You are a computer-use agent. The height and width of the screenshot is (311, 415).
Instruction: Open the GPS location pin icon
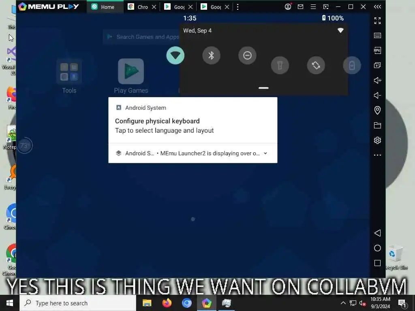pyautogui.click(x=377, y=110)
